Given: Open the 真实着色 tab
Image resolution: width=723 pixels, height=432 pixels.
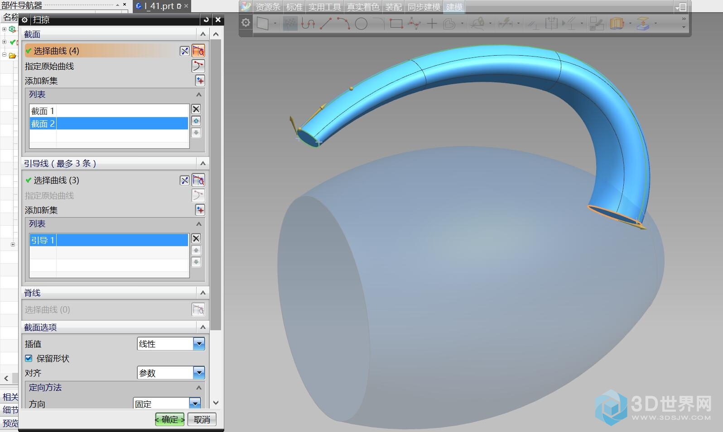Looking at the screenshot, I should 363,7.
